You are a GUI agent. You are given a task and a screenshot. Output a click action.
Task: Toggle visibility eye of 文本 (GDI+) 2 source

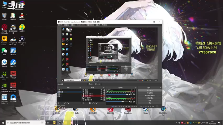(101, 96)
